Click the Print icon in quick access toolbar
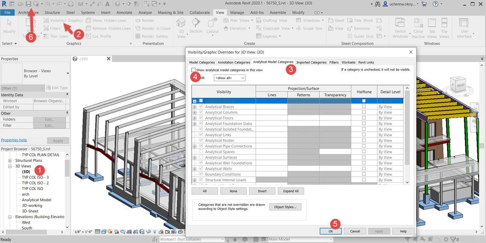486x243 pixels. (71, 4)
